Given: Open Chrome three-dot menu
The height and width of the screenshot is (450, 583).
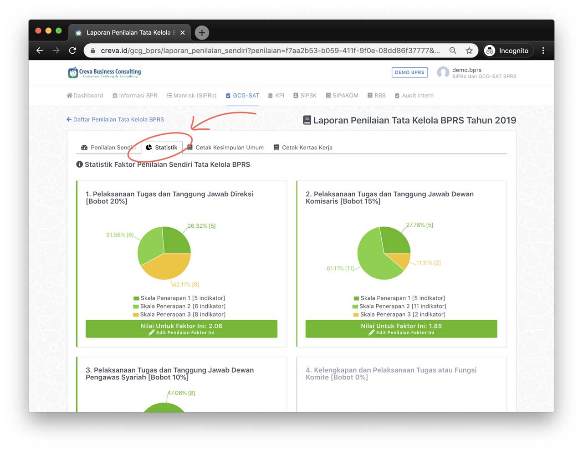Looking at the screenshot, I should 543,51.
